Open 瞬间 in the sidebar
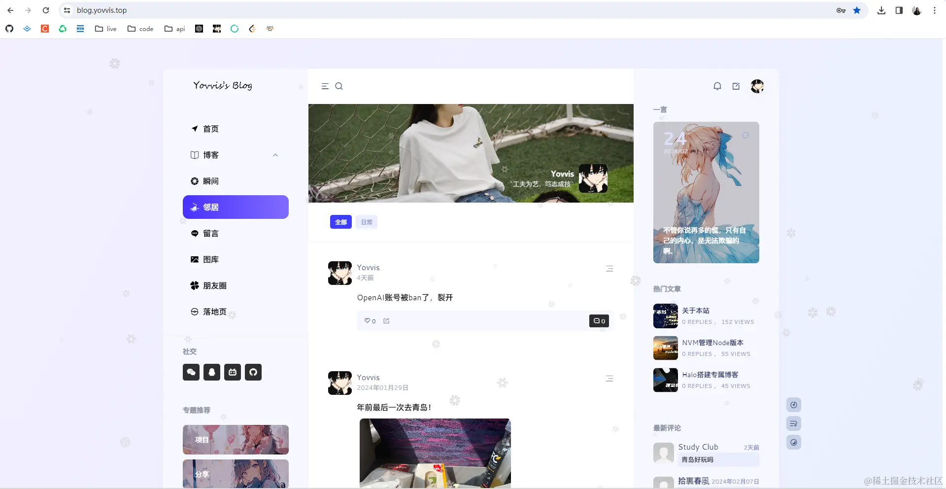The width and height of the screenshot is (946, 489). click(236, 181)
